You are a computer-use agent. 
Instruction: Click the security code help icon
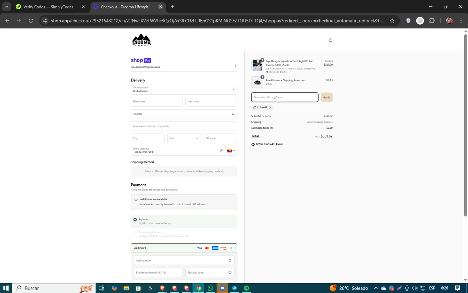click(230, 272)
